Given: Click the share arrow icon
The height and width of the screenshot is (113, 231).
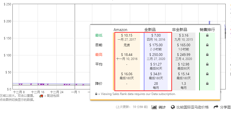Looking at the screenshot, I should tap(216, 107).
